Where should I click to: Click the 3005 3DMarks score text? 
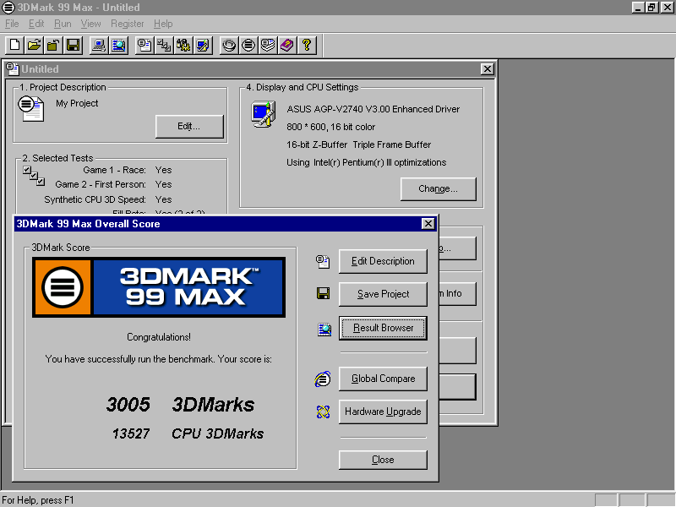point(180,405)
